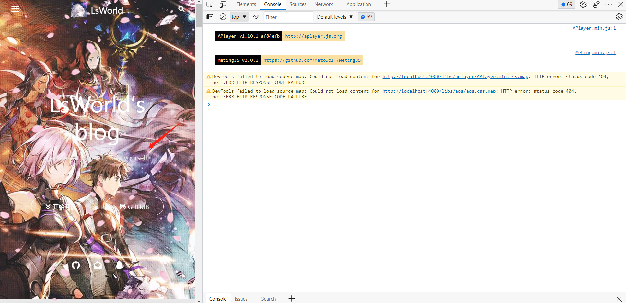
Task: Add more tools with top plus icon
Action: pyautogui.click(x=387, y=4)
